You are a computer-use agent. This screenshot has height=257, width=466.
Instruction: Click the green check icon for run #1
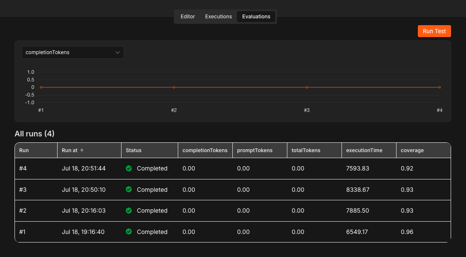point(129,232)
